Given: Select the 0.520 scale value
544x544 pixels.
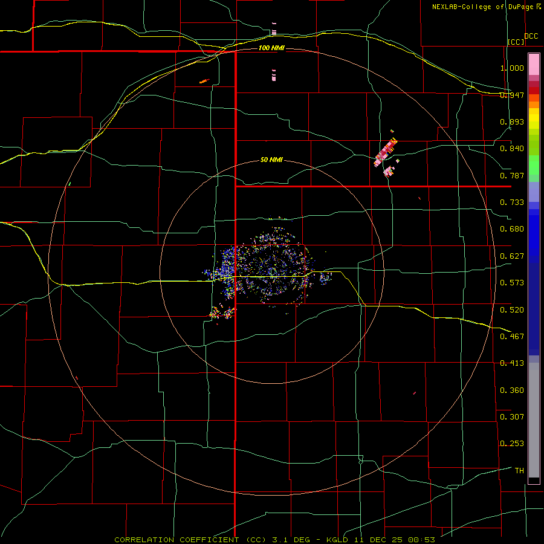Looking at the screenshot, I should (x=512, y=310).
